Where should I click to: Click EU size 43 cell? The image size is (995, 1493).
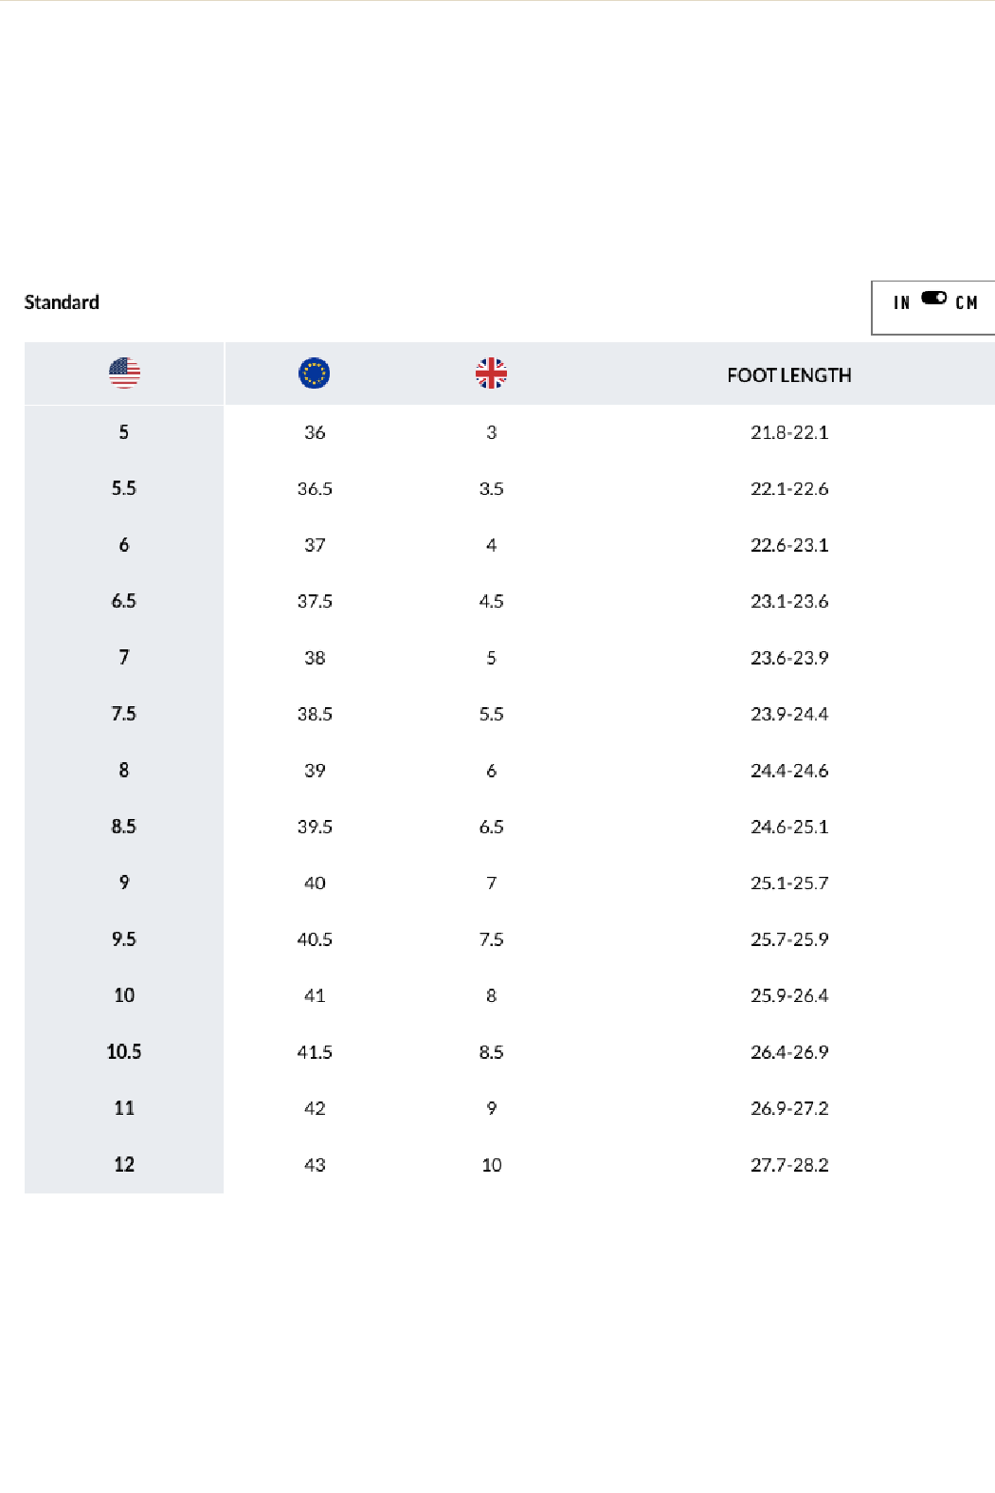pos(315,1165)
